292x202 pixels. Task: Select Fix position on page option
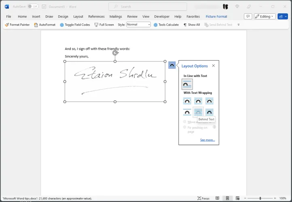185,127
